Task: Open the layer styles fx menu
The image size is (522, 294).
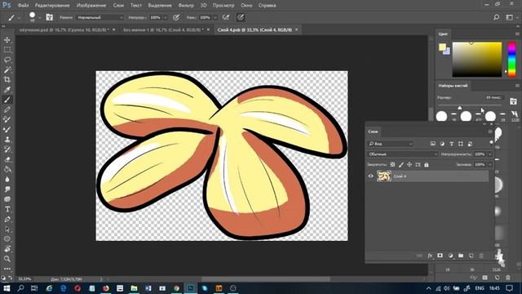Action: coord(430,256)
